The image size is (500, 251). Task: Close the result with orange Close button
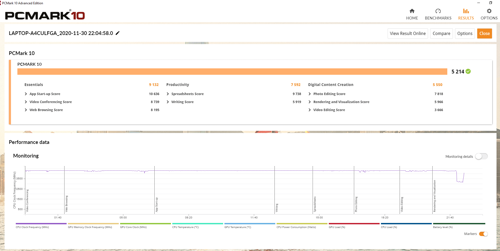tap(484, 33)
